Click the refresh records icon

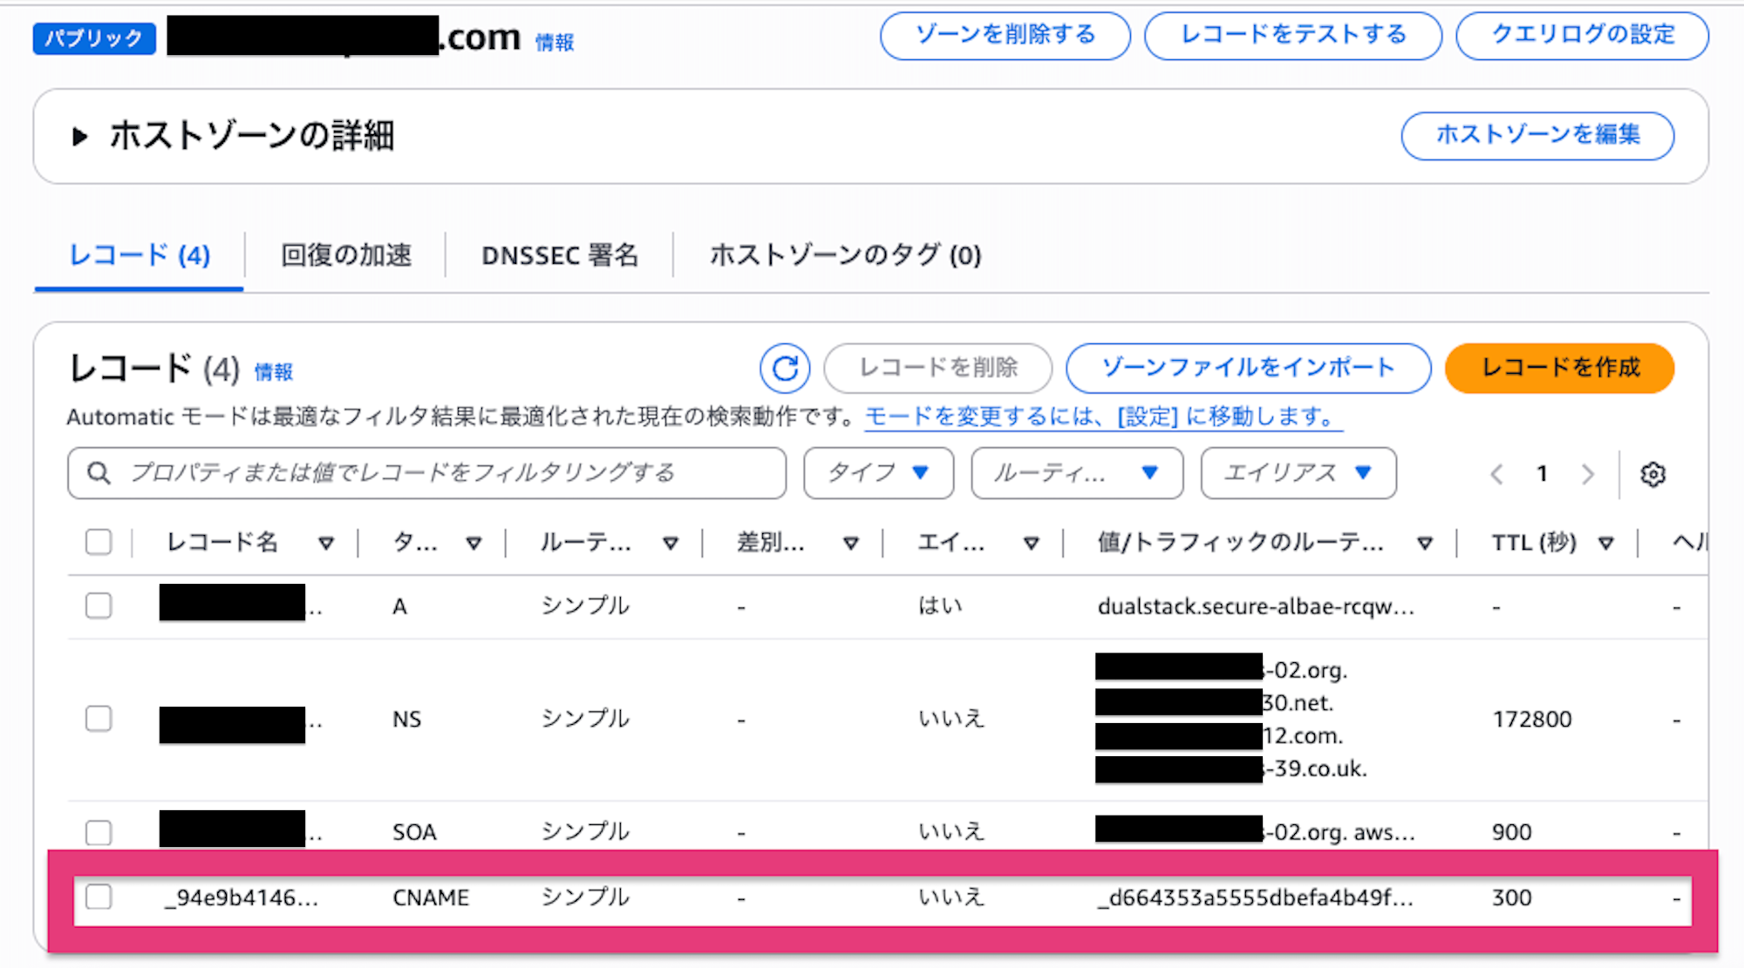[784, 369]
